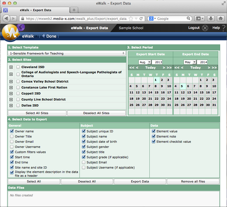Click the Remove all files button

pyautogui.click(x=193, y=181)
